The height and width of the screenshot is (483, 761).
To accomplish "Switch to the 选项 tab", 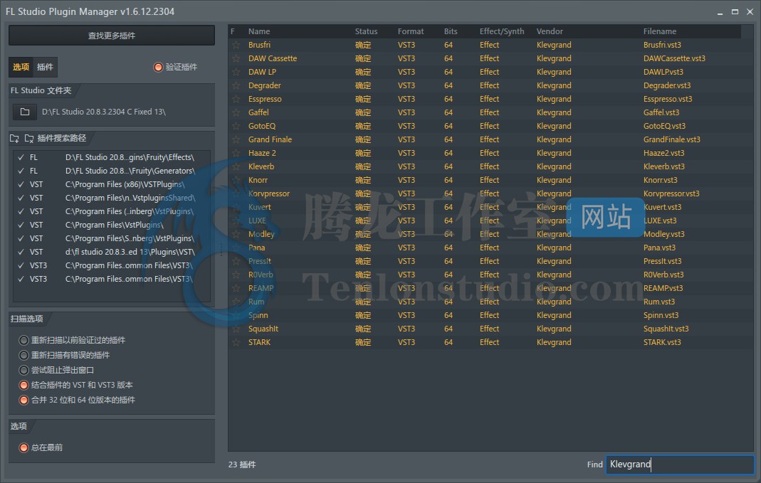I will point(21,67).
